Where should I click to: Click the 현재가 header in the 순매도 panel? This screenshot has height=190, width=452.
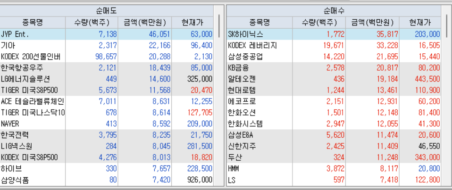click(x=193, y=23)
